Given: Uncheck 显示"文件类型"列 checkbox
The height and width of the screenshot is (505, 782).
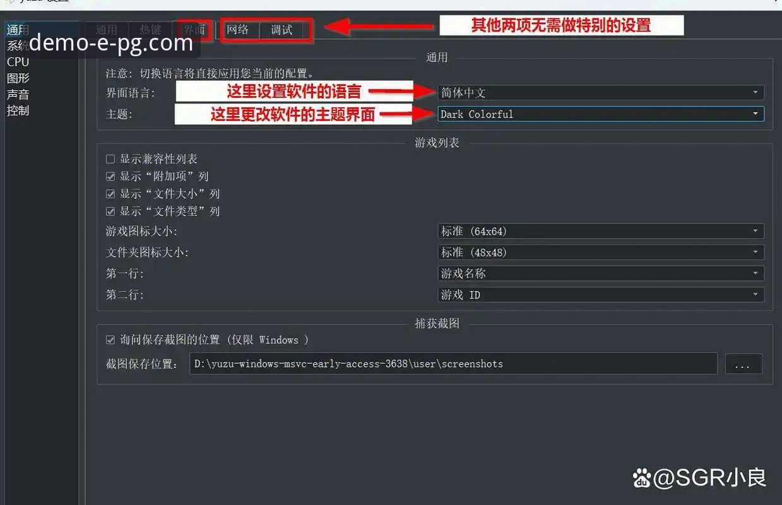Looking at the screenshot, I should pyautogui.click(x=110, y=211).
